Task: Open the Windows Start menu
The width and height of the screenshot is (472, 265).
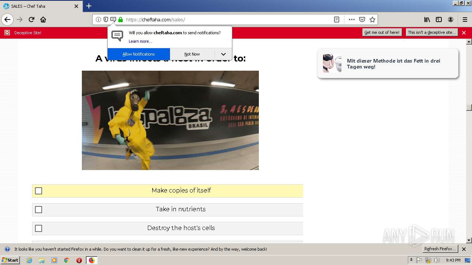Action: [10, 260]
